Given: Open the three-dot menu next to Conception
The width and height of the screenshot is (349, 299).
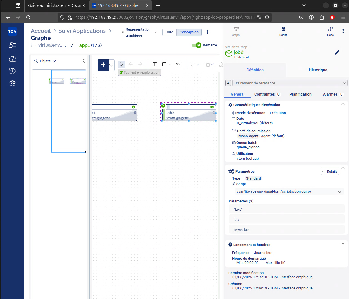Looking at the screenshot, I should pyautogui.click(x=208, y=32).
